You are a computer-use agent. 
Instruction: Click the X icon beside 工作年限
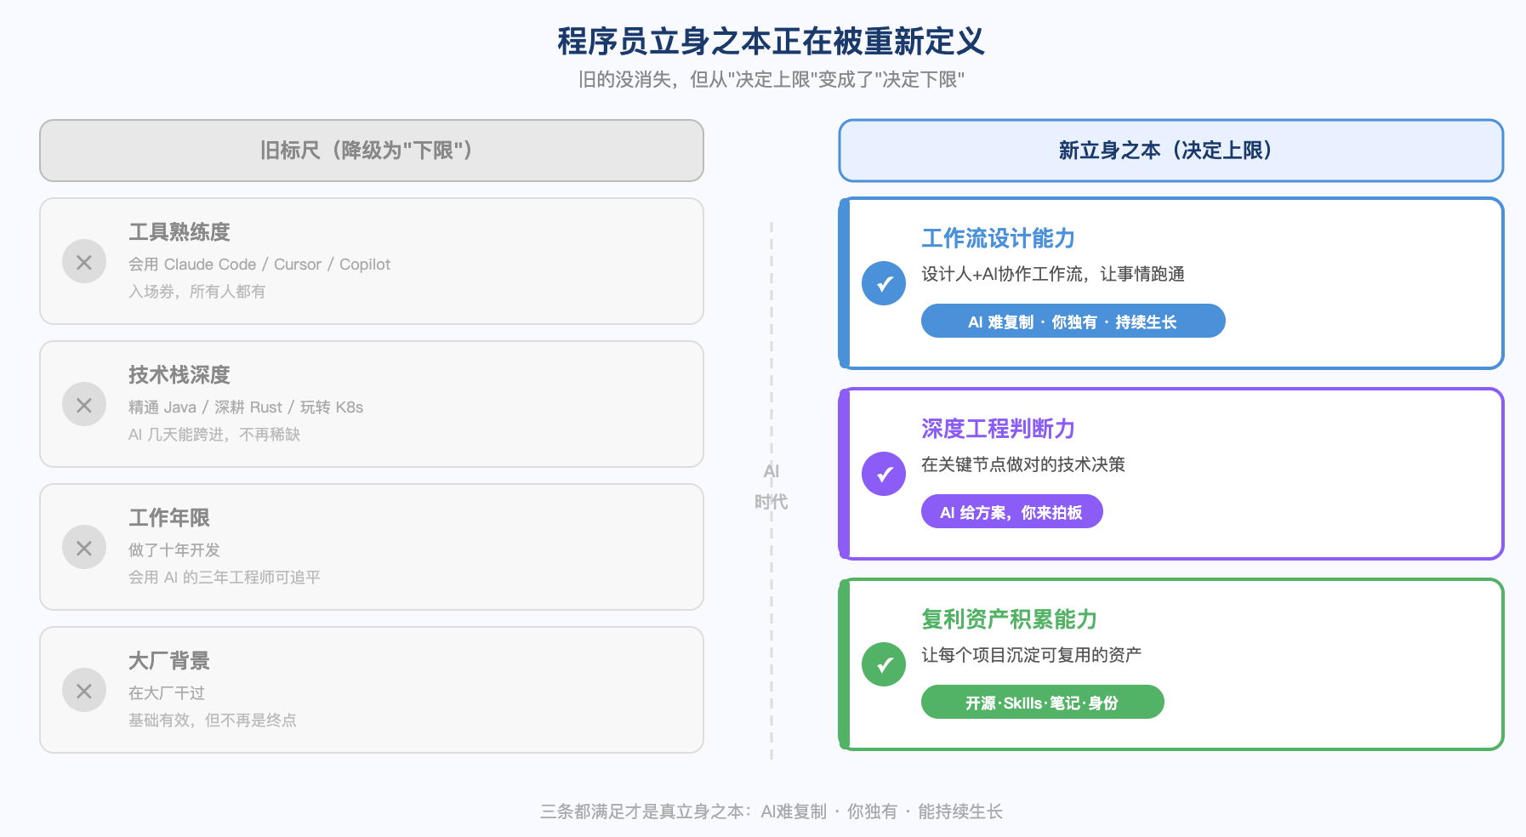[84, 547]
